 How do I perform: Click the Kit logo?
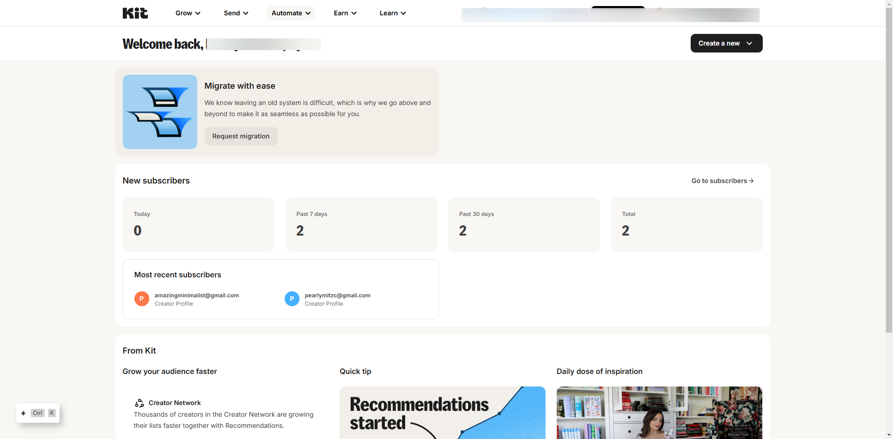135,13
